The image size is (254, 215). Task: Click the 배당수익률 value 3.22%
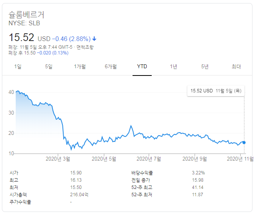(198, 173)
